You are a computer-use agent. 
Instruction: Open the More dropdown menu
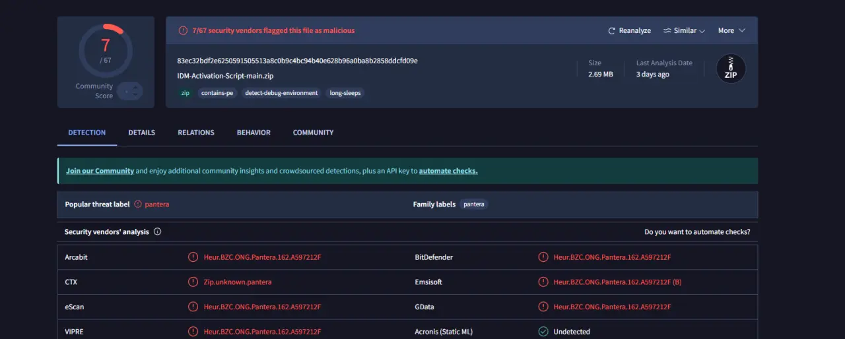[x=731, y=31]
